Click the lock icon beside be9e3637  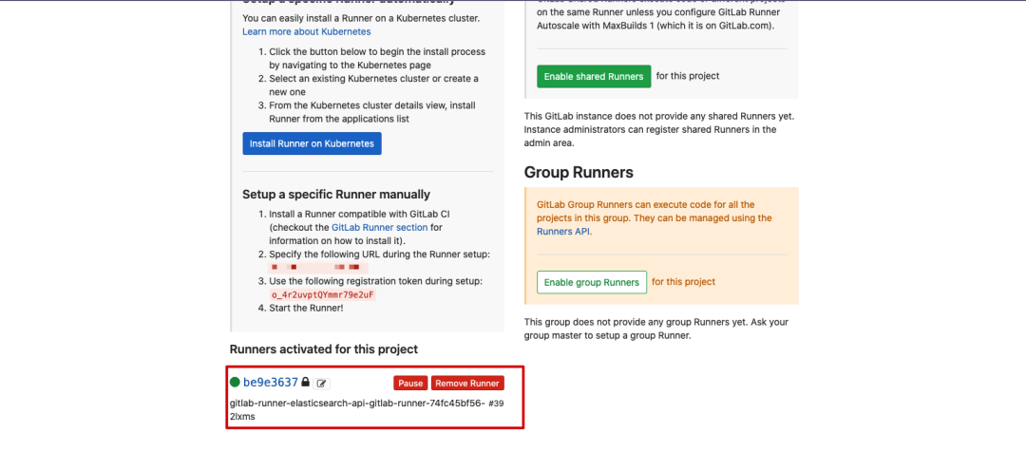(x=305, y=383)
